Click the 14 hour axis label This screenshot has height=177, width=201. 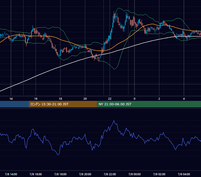(x=11, y=99)
